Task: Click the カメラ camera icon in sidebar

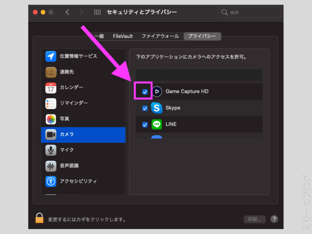Action: (51, 134)
